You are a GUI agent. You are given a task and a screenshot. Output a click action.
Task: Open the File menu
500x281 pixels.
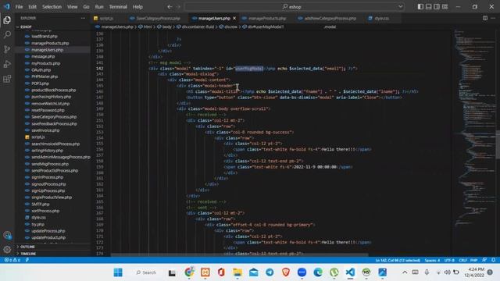tap(19, 7)
